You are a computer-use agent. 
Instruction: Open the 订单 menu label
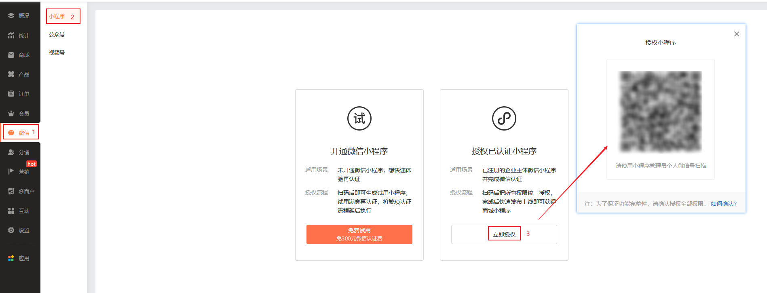pyautogui.click(x=24, y=94)
